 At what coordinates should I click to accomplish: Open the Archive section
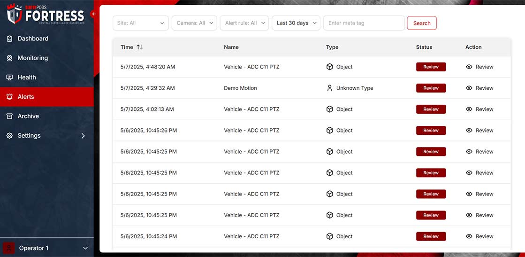(47, 117)
